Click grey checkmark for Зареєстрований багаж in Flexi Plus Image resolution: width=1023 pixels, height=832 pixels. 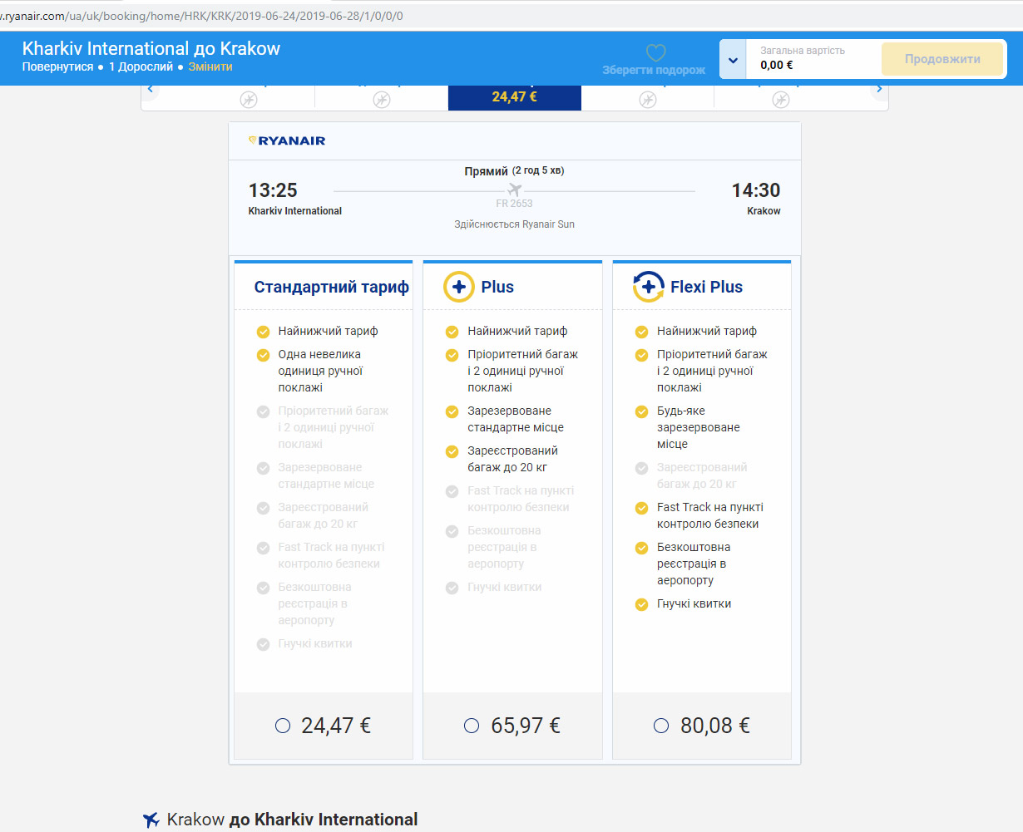(641, 468)
